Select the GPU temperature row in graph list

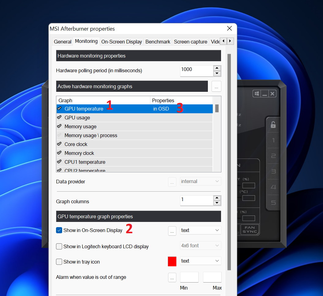[134, 109]
